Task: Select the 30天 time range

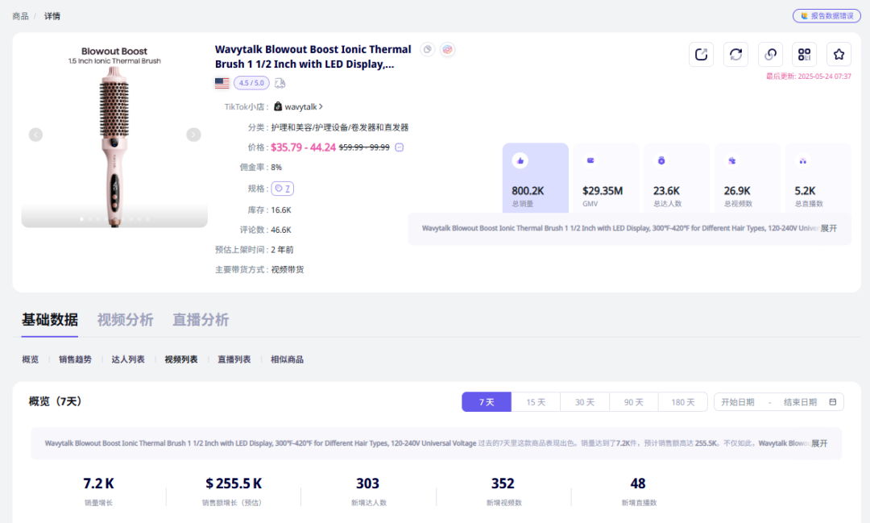Action: coord(584,402)
